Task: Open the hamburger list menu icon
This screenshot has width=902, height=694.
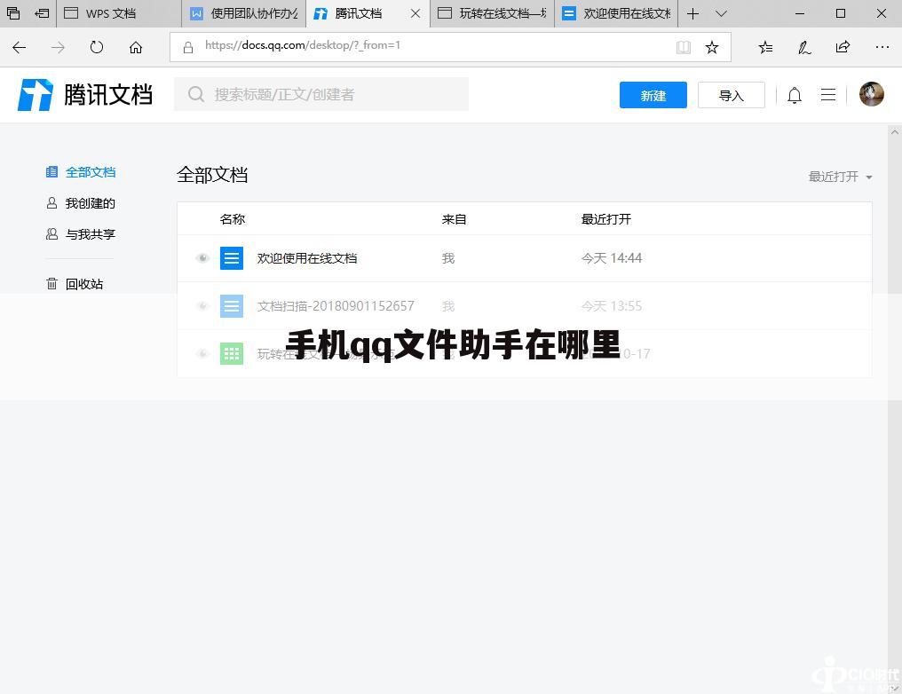Action: [827, 95]
